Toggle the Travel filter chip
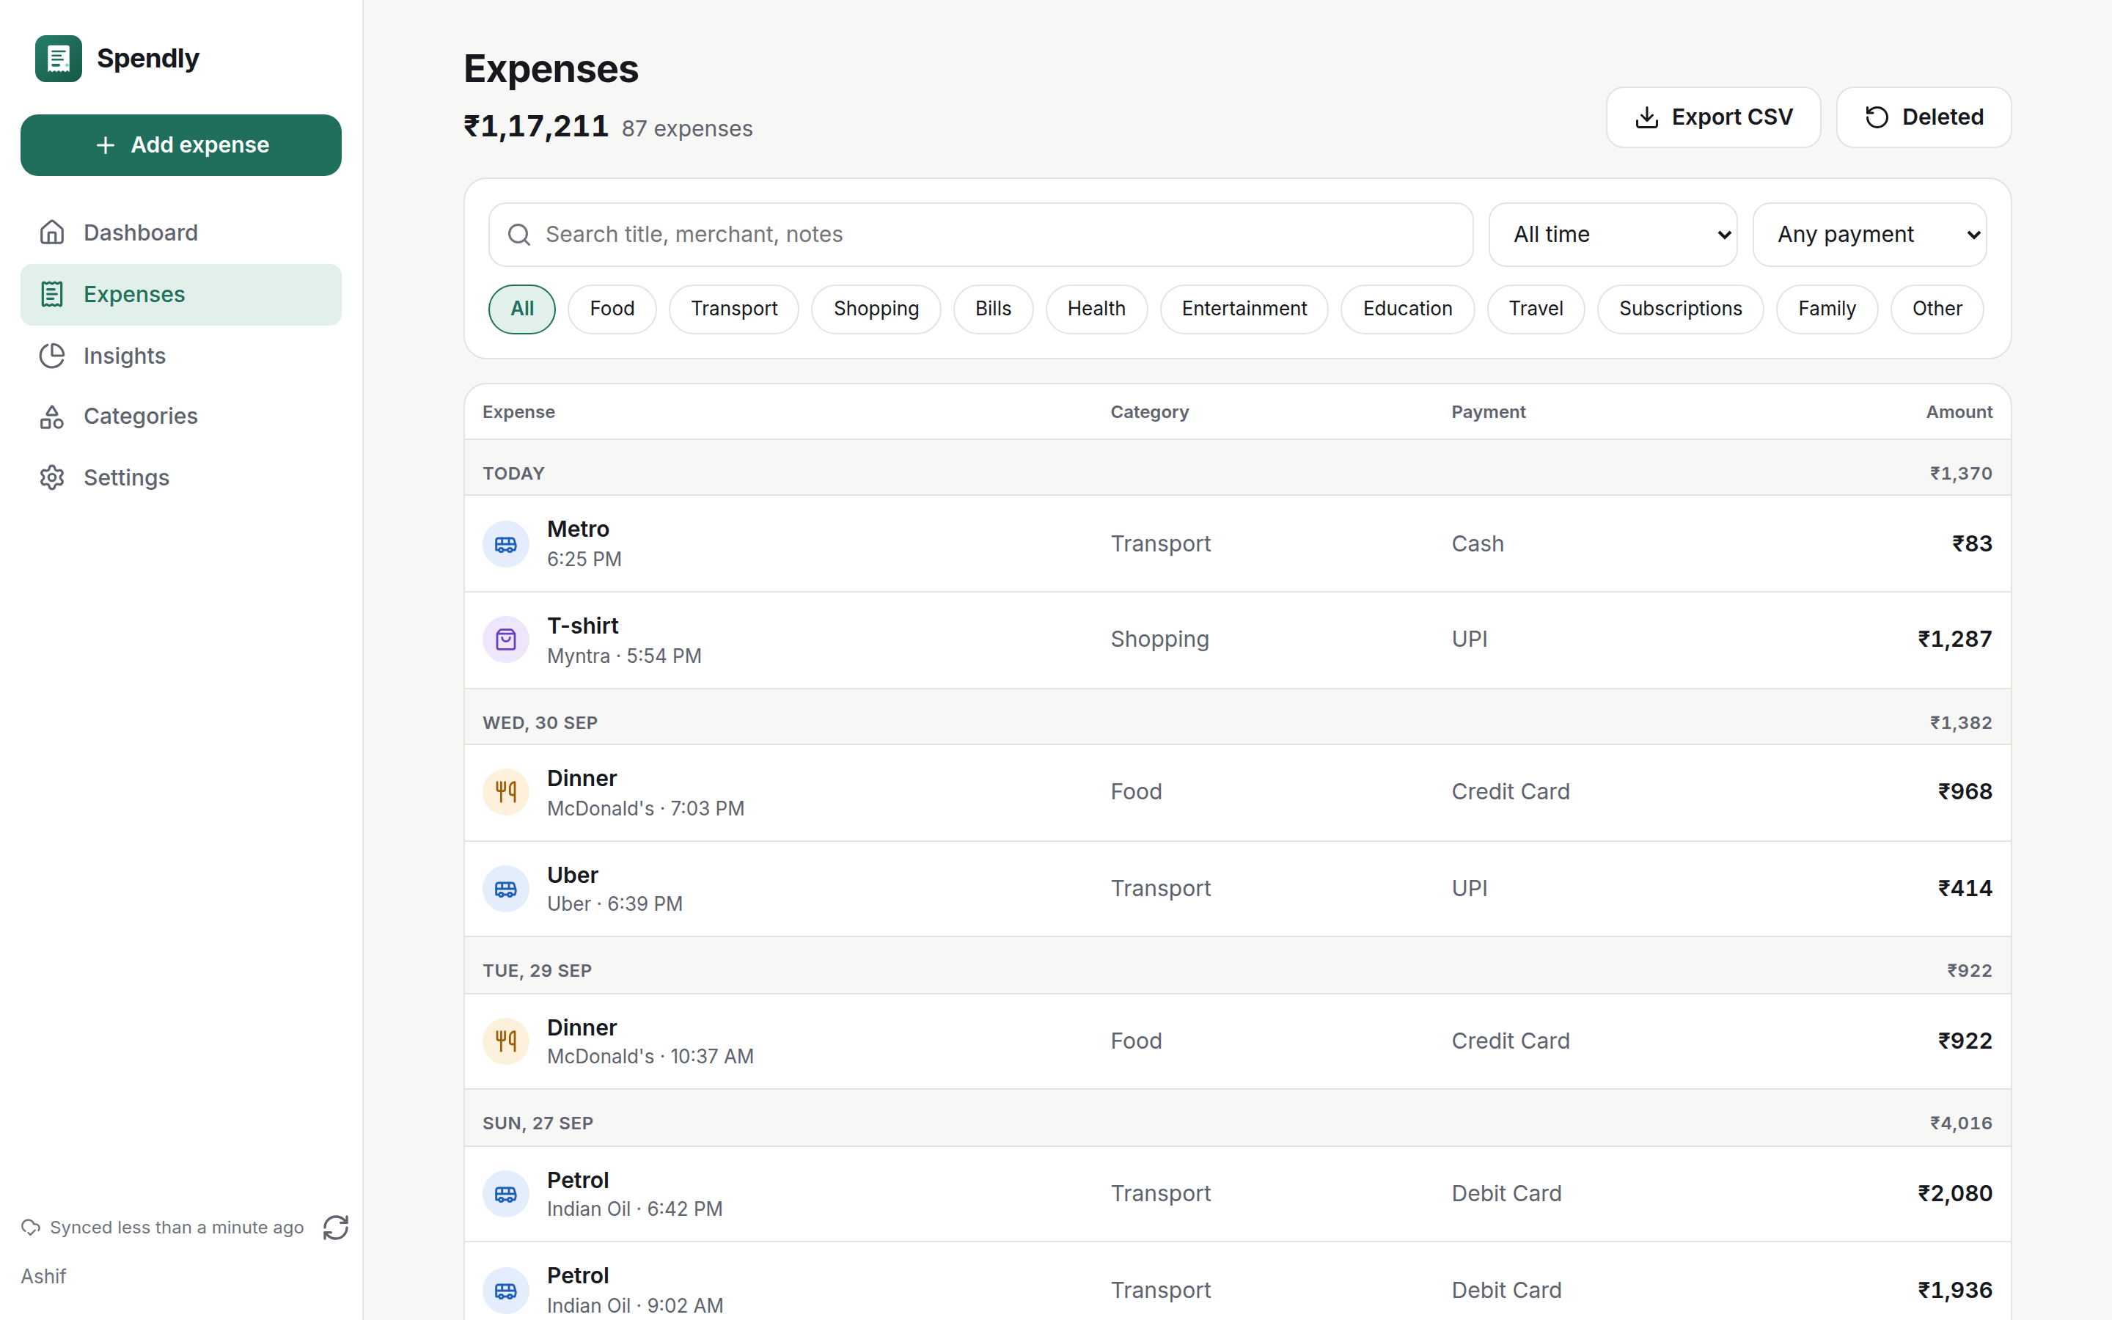The image size is (2112, 1320). pos(1536,309)
